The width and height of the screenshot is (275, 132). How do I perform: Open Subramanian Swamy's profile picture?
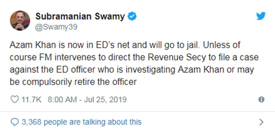point(20,20)
